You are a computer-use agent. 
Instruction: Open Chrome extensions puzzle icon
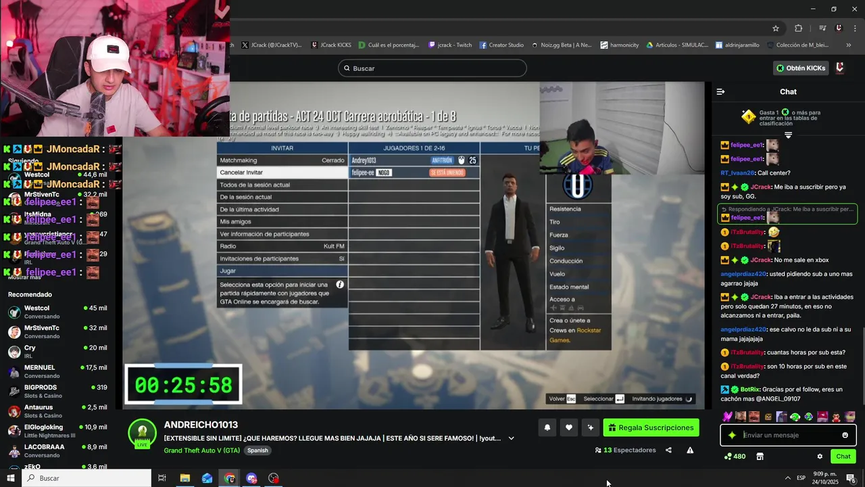(x=799, y=28)
